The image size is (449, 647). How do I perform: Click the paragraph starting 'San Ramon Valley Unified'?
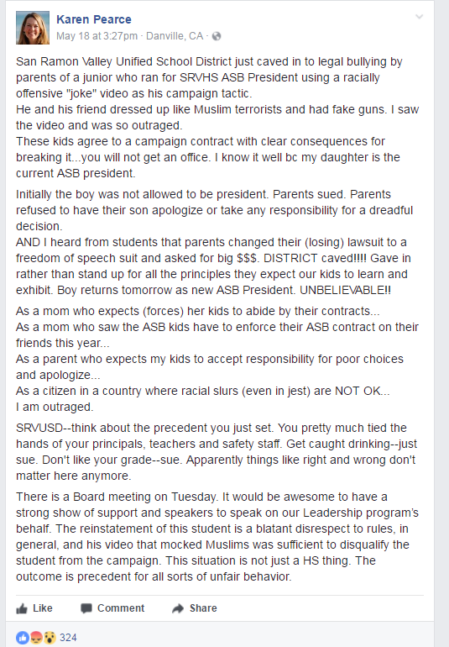click(x=217, y=117)
